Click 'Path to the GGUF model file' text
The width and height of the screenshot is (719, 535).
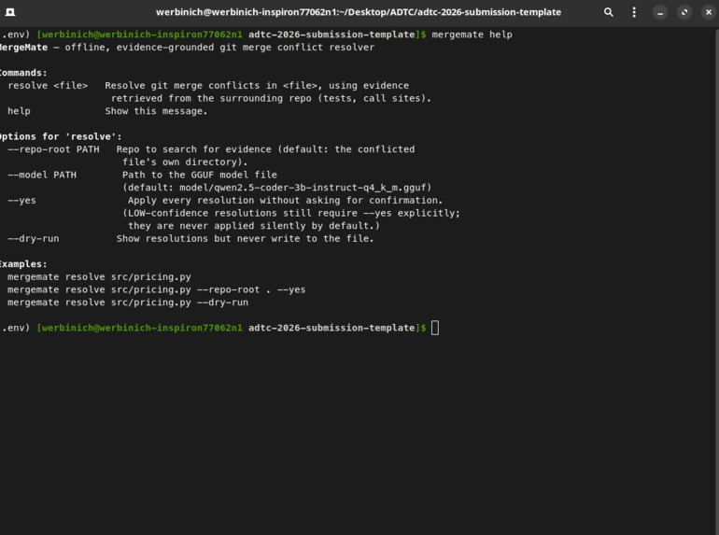200,176
